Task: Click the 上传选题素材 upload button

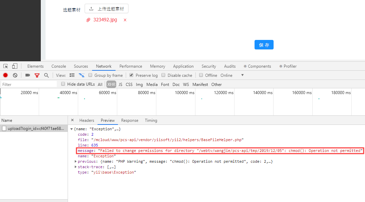Action: click(106, 9)
